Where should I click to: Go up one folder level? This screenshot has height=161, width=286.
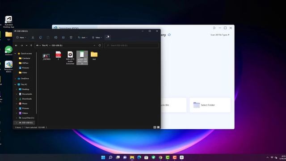(31, 46)
